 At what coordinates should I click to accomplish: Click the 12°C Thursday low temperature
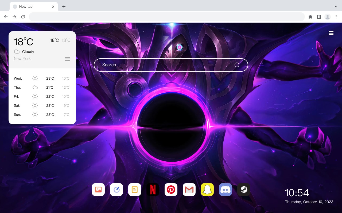66,87
